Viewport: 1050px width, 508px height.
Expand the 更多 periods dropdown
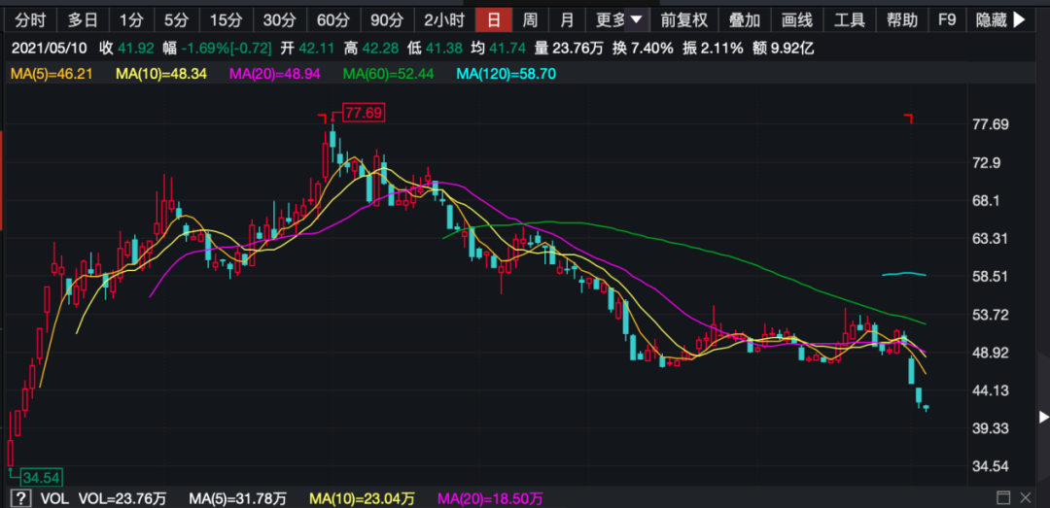[x=619, y=19]
